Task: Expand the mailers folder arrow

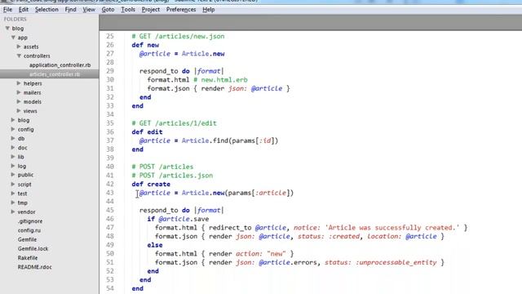Action: point(19,92)
